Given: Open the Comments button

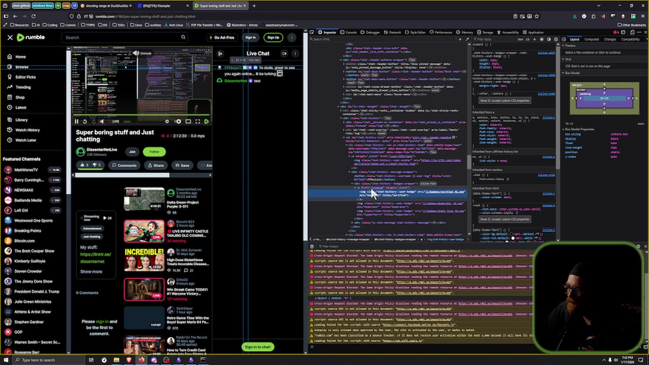Looking at the screenshot, I should click(124, 165).
